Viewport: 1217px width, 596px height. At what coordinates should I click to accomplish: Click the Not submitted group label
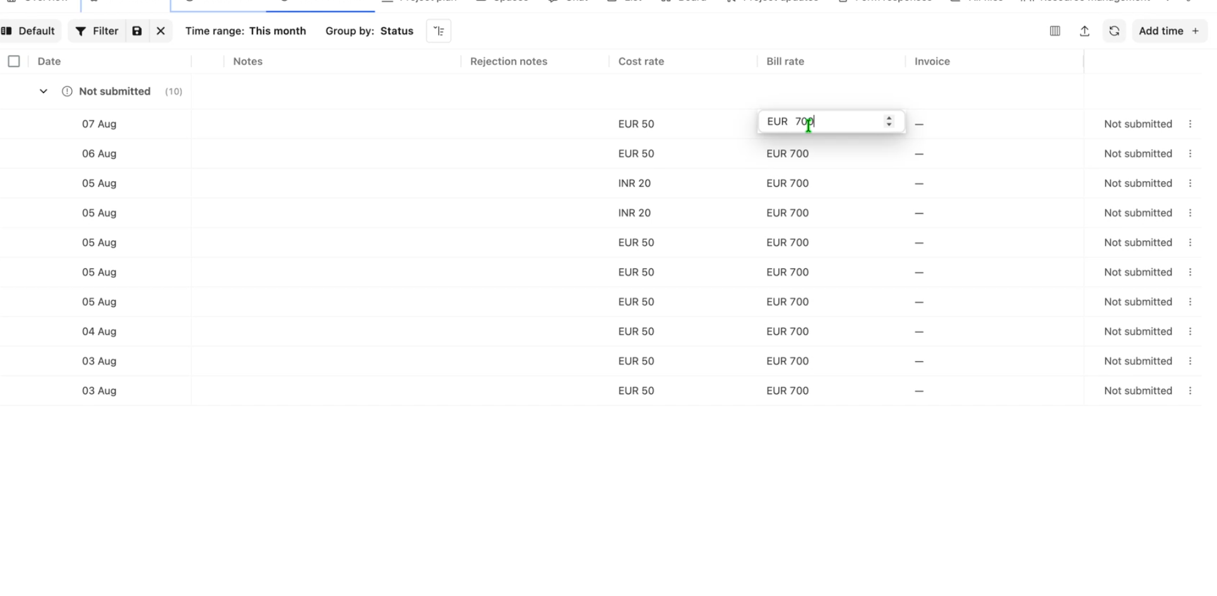tap(115, 92)
